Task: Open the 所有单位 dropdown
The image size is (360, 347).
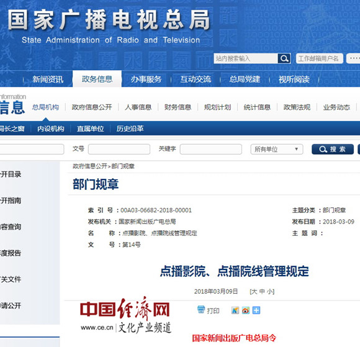Action: coord(277,149)
